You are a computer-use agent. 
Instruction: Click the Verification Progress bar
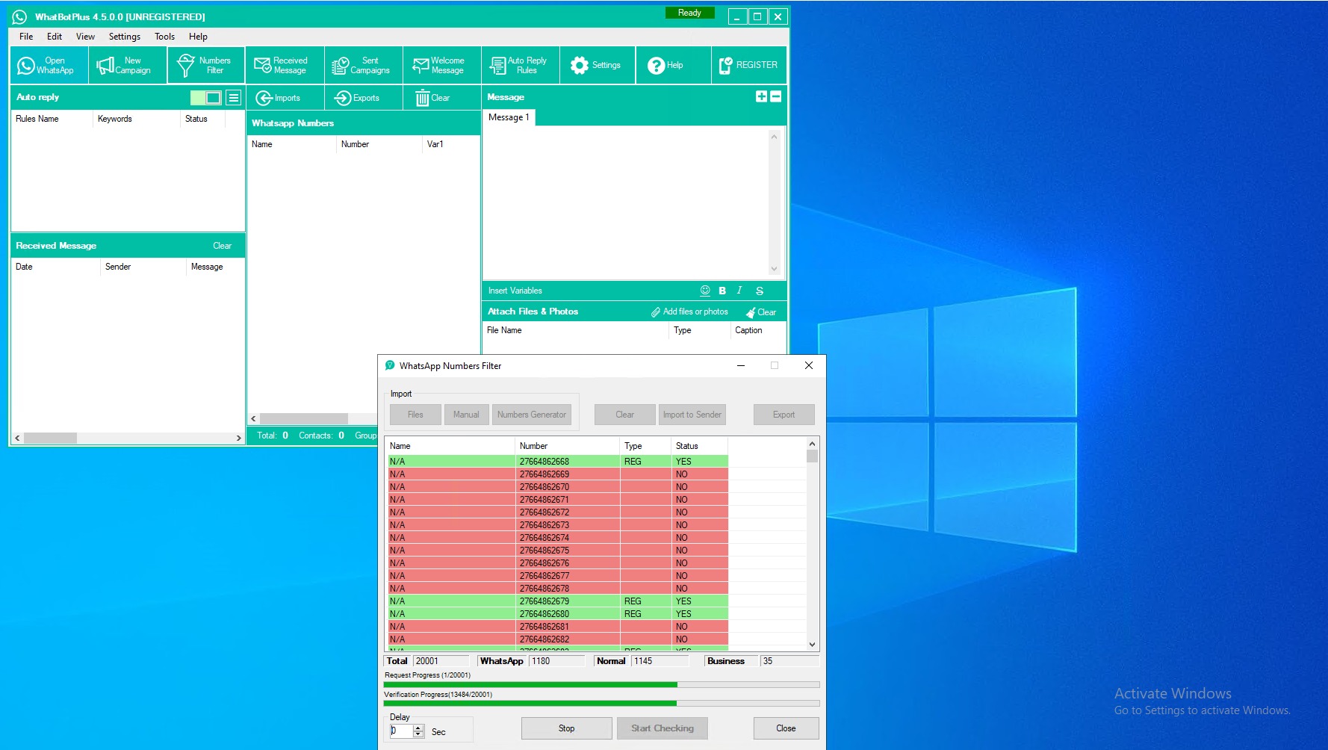tap(601, 703)
